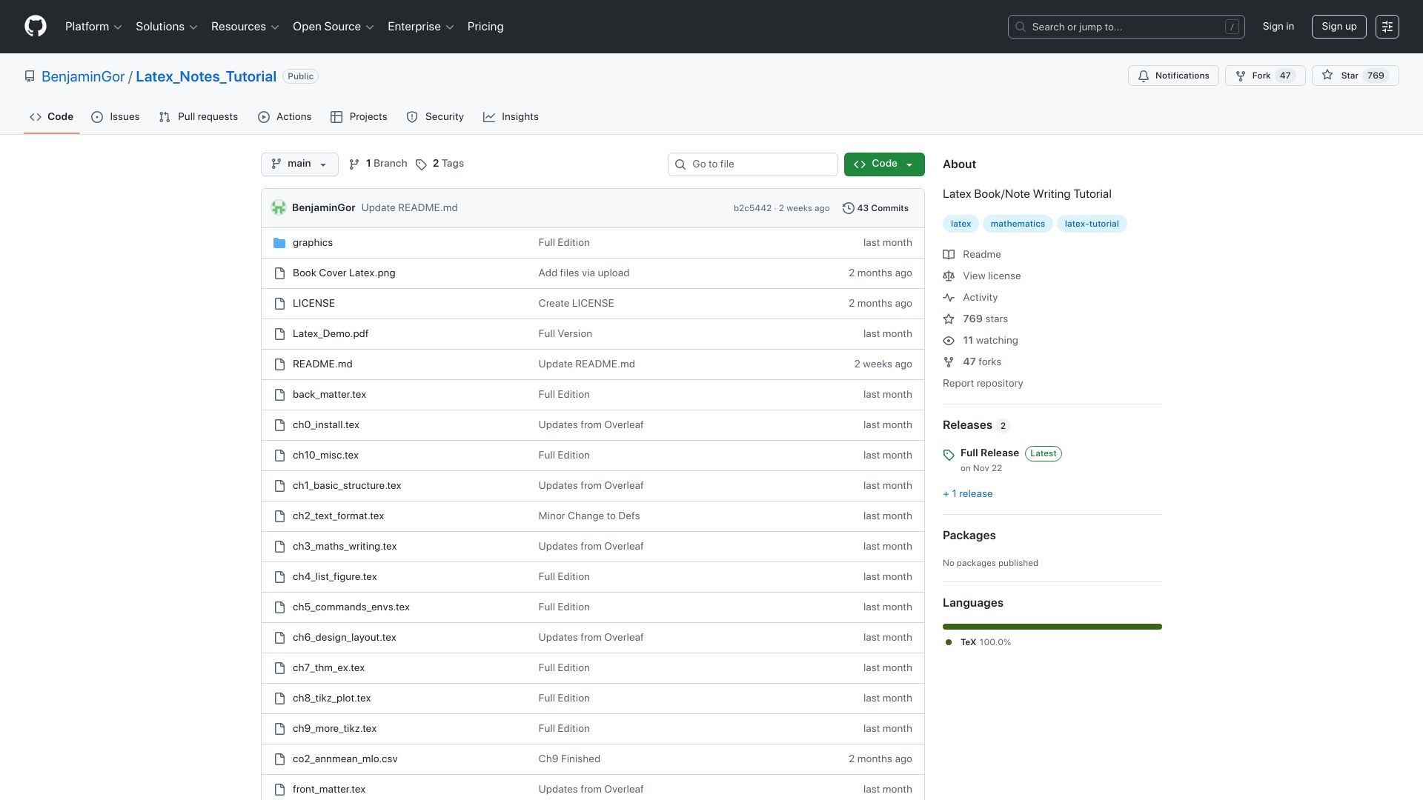Select the Actions tab
The width and height of the screenshot is (1423, 800).
pyautogui.click(x=285, y=117)
